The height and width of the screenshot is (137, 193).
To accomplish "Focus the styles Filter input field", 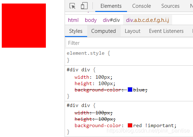I will [x=129, y=43].
